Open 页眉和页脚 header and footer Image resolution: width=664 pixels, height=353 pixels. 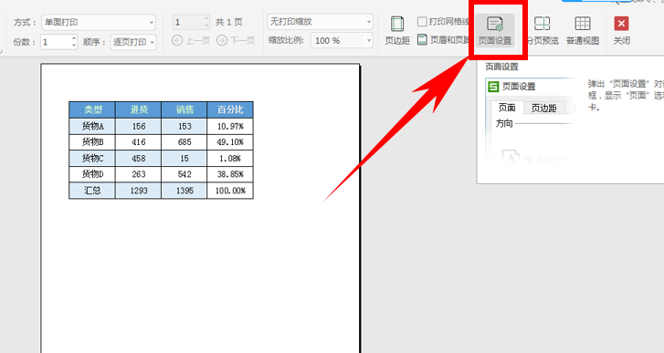[x=444, y=40]
